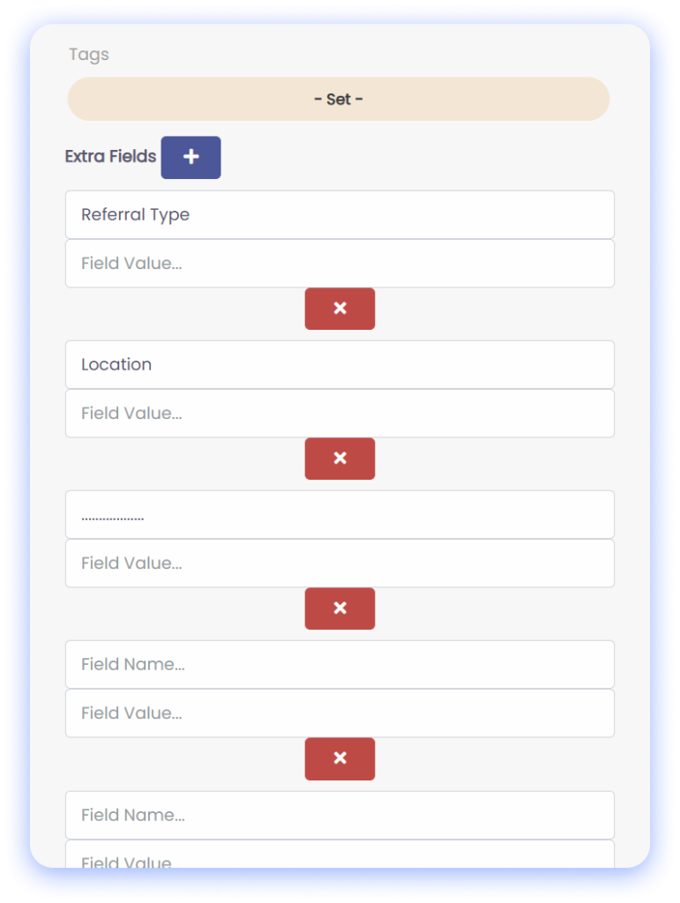Viewport: 680px width, 903px height.
Task: Click the partially visible bottom Field Value
Action: [340, 855]
